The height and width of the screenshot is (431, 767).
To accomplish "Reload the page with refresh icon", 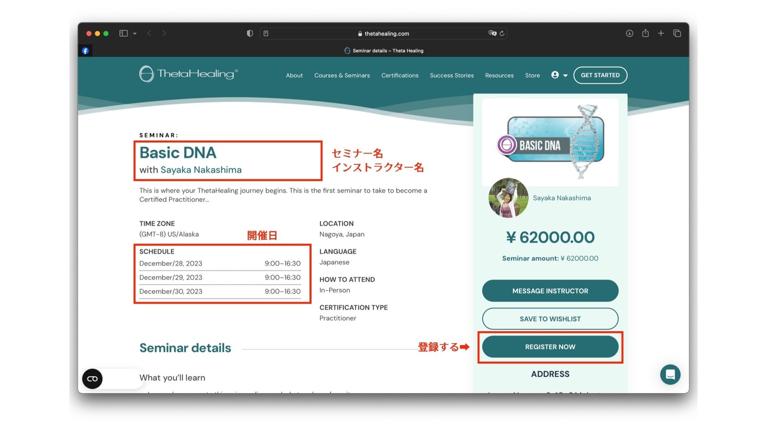I will coord(502,34).
